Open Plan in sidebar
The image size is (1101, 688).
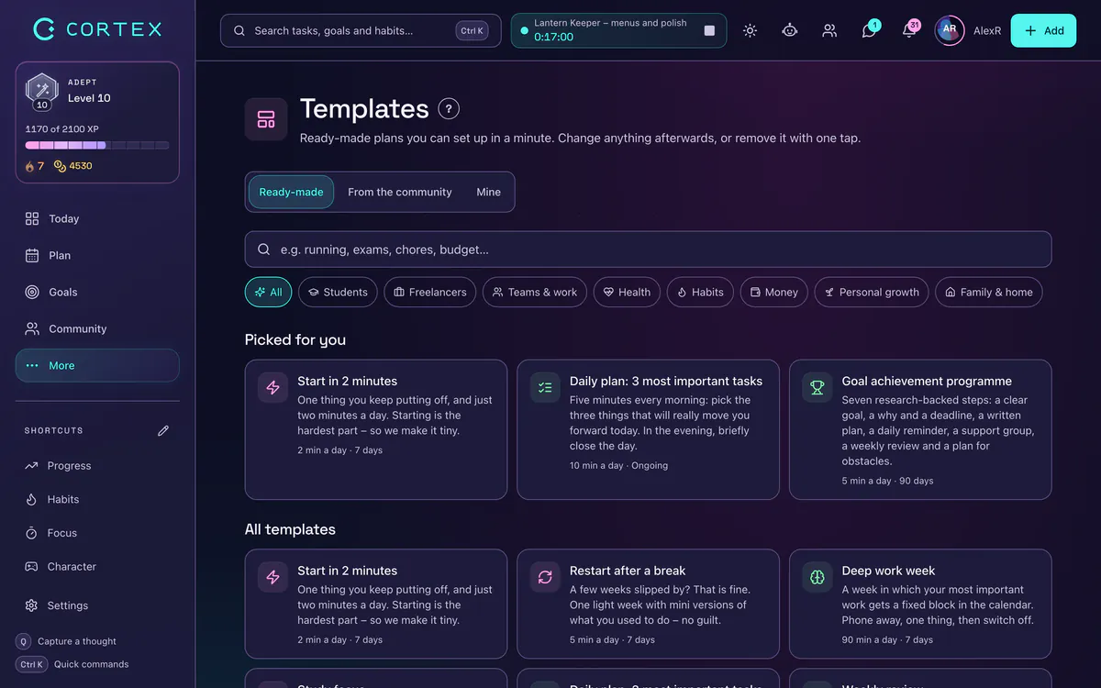coord(97,255)
